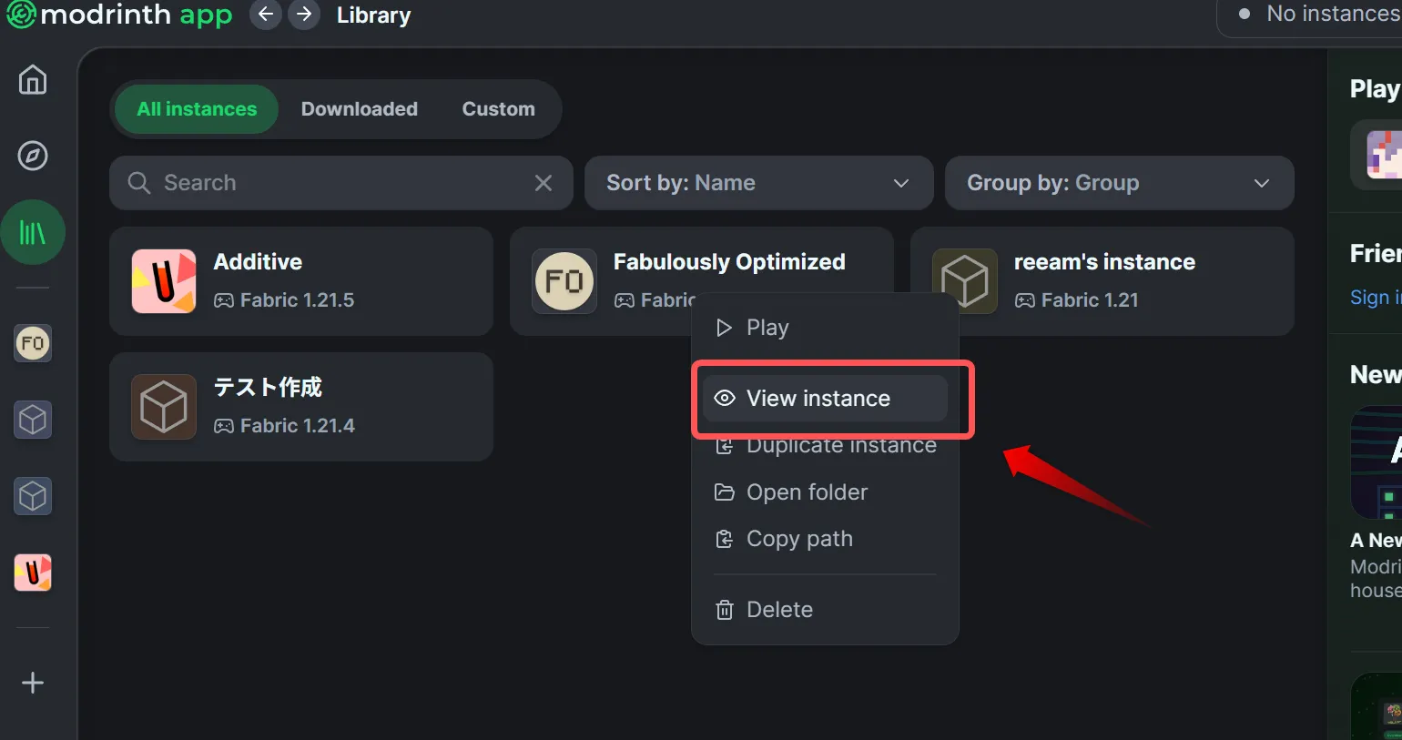1402x740 pixels.
Task: Click inside the Search input field
Action: pos(337,183)
